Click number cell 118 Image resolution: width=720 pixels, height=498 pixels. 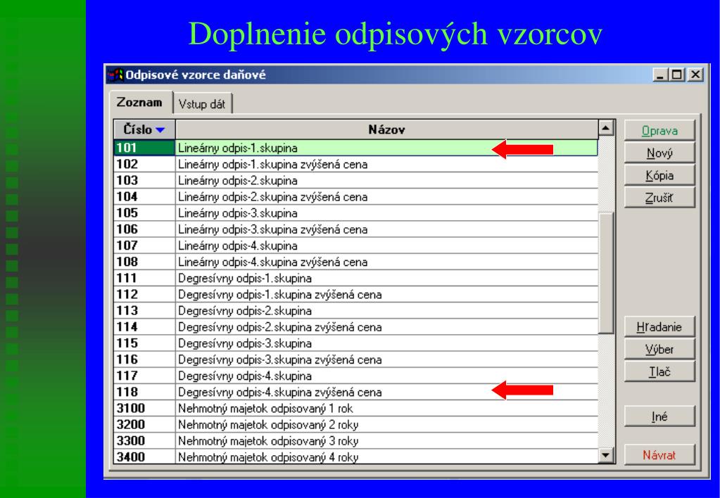click(x=144, y=392)
